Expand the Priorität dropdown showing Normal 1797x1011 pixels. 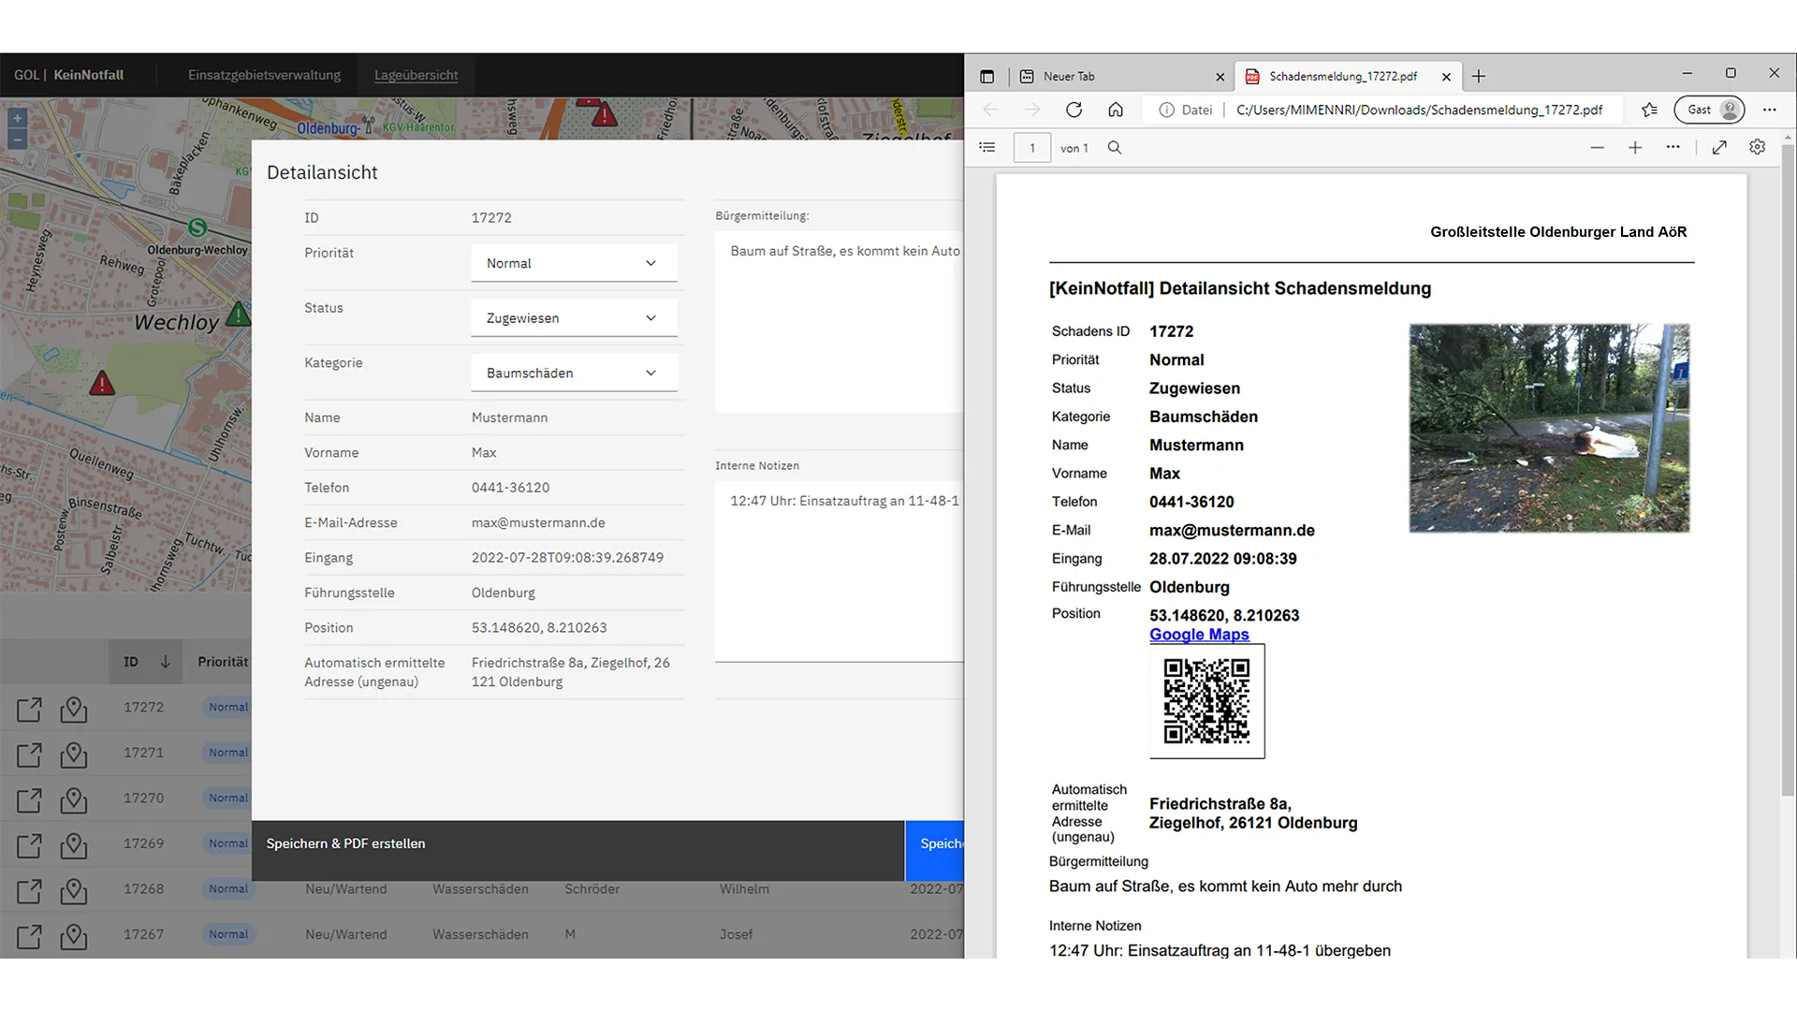click(573, 264)
